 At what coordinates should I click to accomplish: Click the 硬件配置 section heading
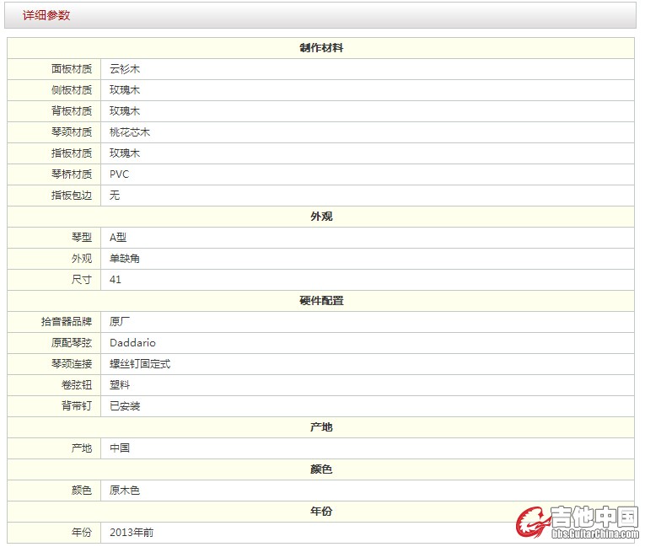(x=321, y=301)
